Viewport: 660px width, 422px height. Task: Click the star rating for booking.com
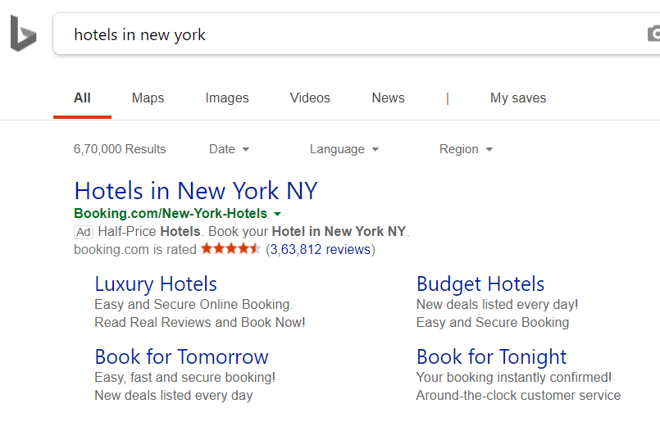point(230,248)
